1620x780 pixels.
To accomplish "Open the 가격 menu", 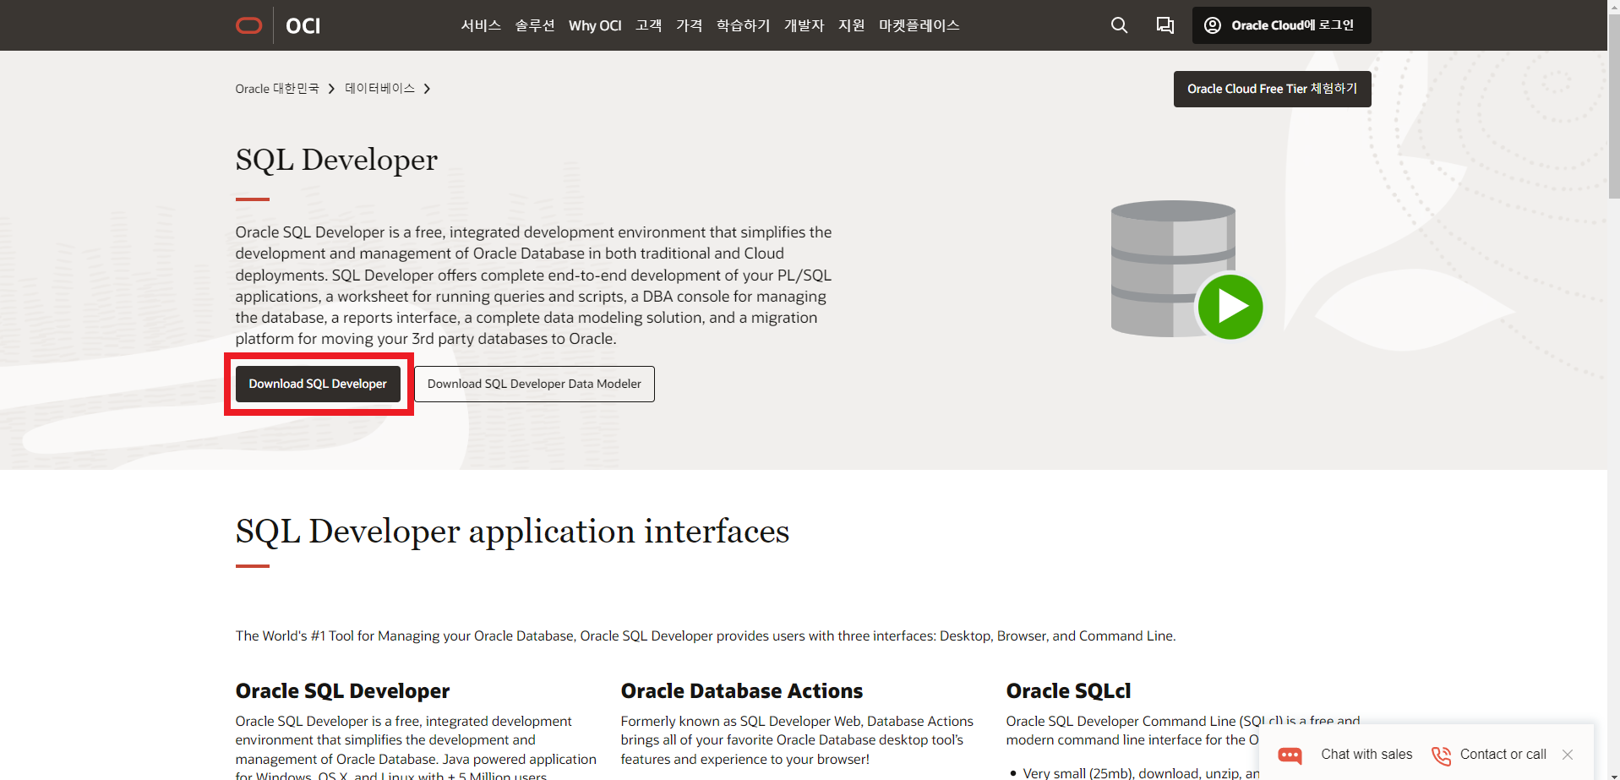I will pyautogui.click(x=690, y=25).
